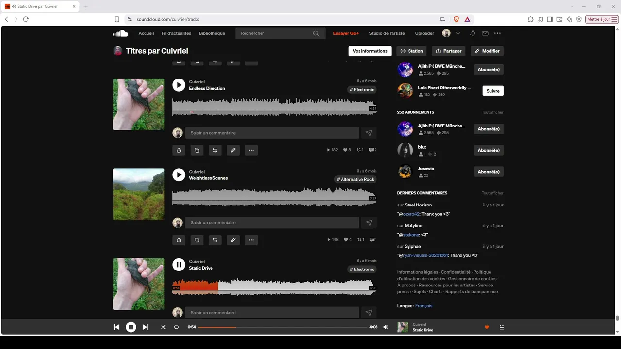The height and width of the screenshot is (349, 621).
Task: Open the Uploader page
Action: tap(425, 33)
